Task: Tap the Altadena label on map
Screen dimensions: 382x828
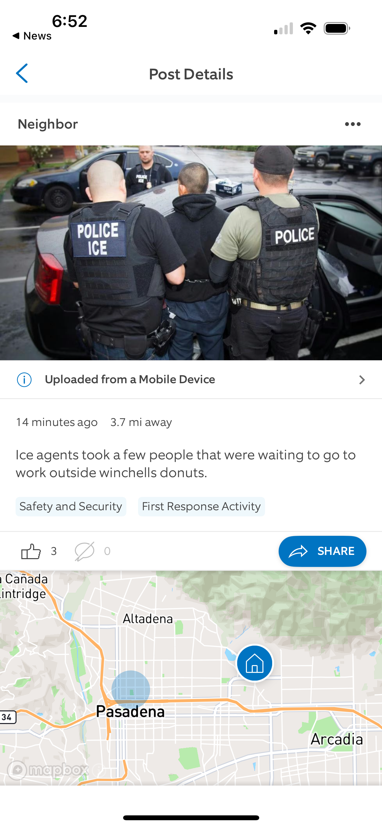Action: [x=148, y=619]
